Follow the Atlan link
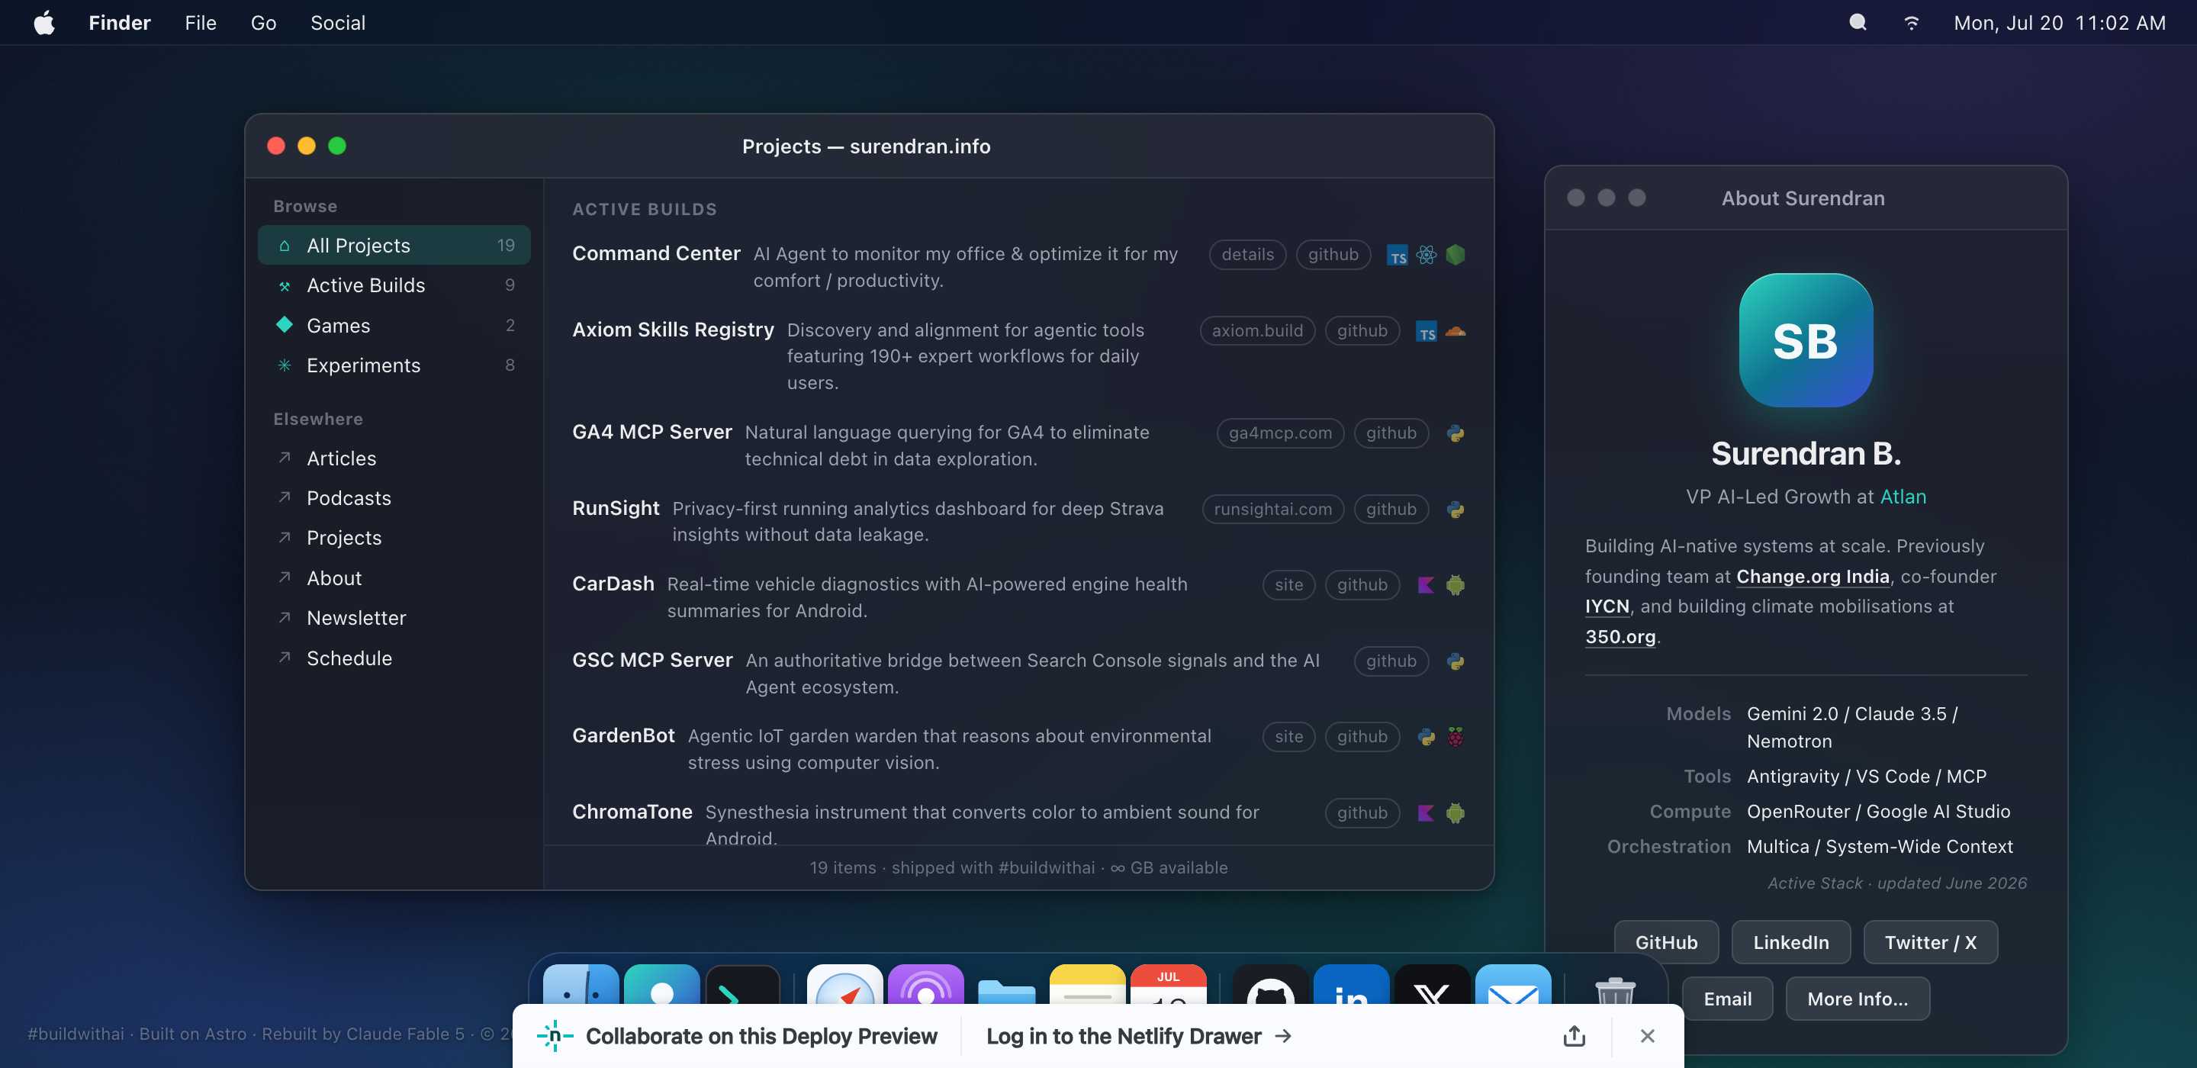 pyautogui.click(x=1903, y=497)
